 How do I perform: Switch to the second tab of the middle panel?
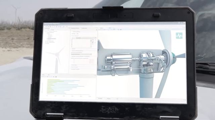click(84, 28)
